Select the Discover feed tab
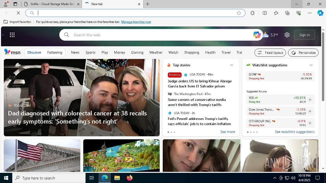Image resolution: width=326 pixels, height=183 pixels. (34, 52)
